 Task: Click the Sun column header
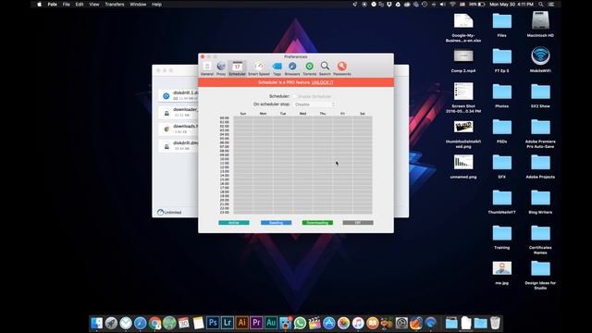pos(243,114)
